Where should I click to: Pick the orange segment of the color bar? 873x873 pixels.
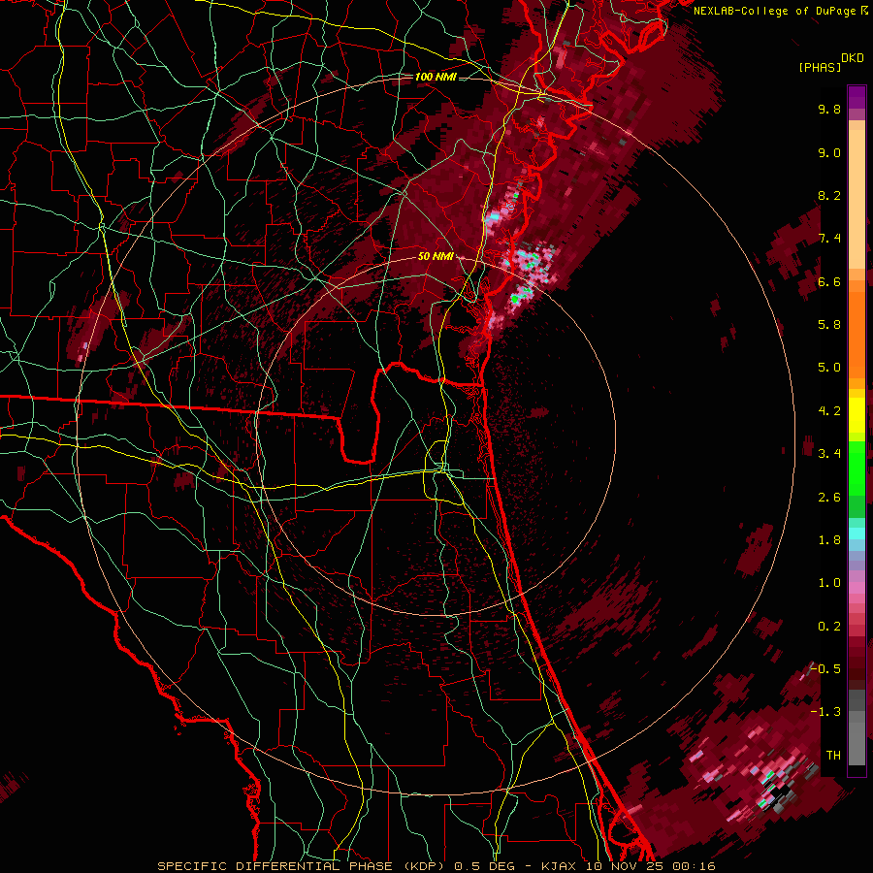coord(857,334)
